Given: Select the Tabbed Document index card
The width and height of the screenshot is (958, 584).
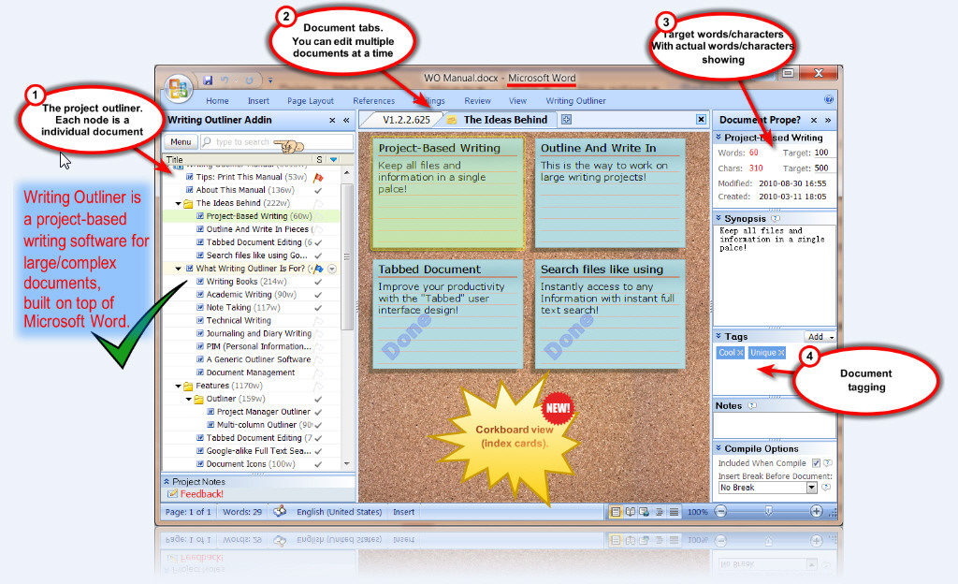Looking at the screenshot, I should click(448, 314).
